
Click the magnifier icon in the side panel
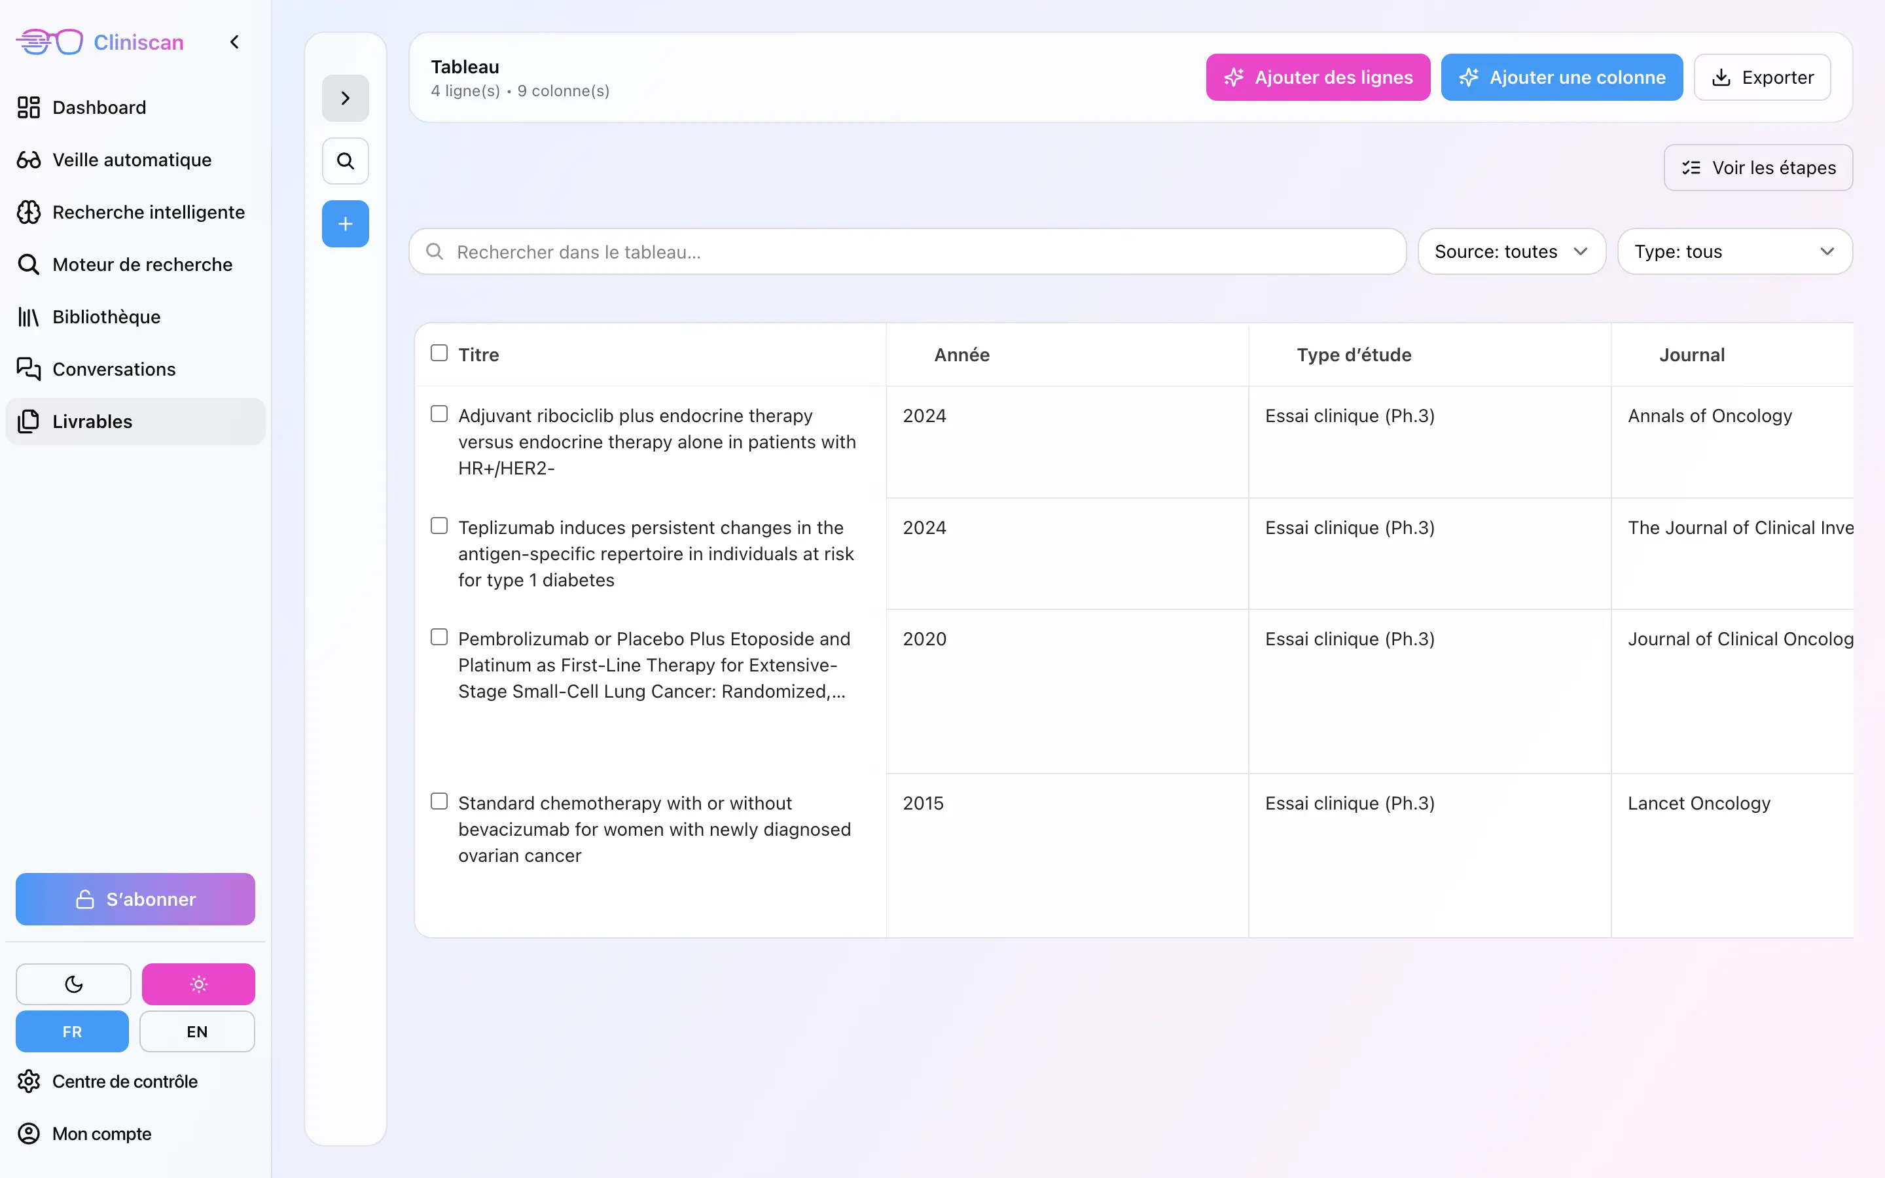point(345,161)
